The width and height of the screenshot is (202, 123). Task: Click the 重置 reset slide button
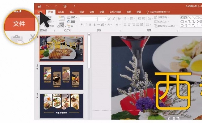click(71, 22)
